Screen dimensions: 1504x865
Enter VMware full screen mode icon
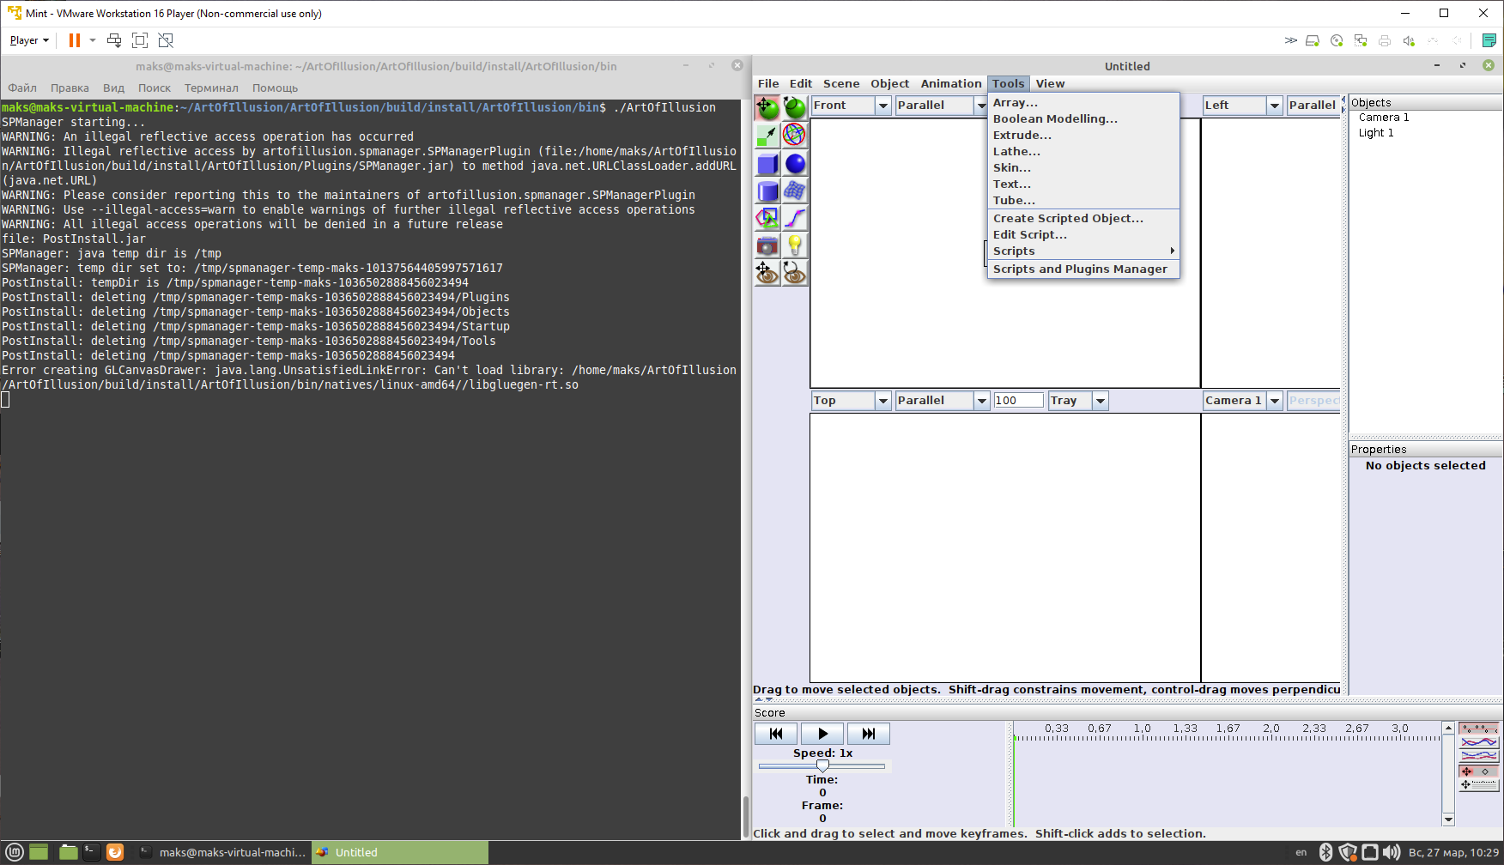tap(140, 40)
